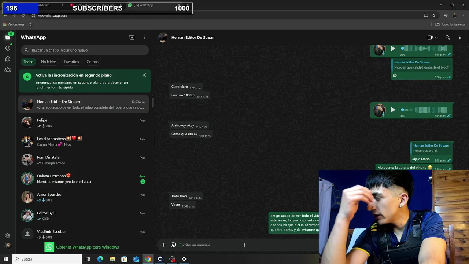Open the Ivan Dinatale chat
469x264 pixels.
(x=84, y=160)
